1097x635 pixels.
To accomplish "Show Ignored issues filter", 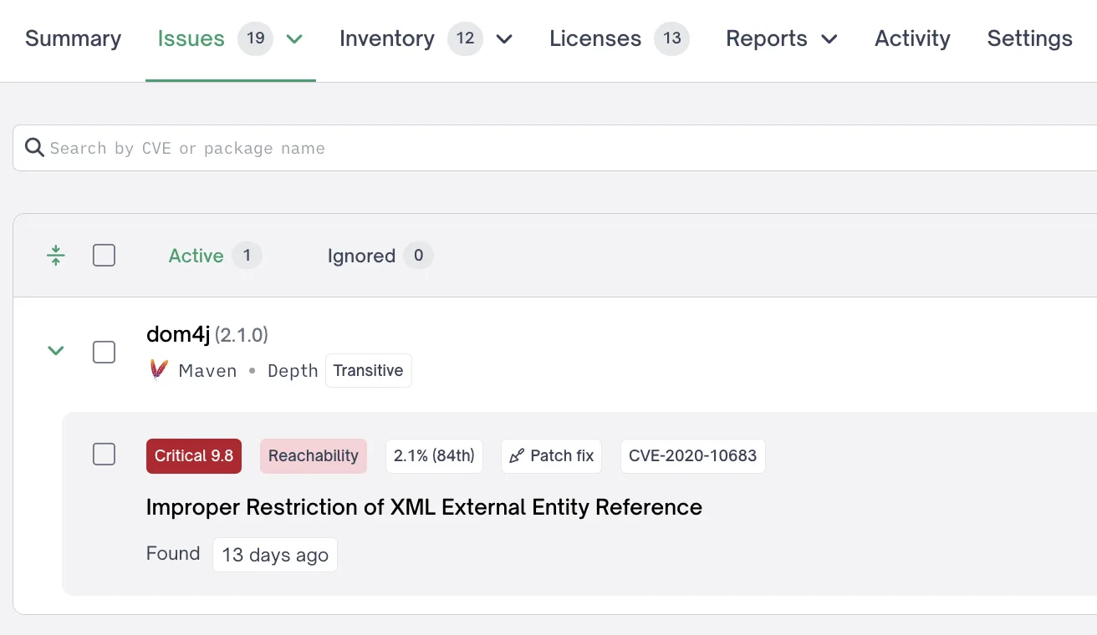I will click(362, 256).
